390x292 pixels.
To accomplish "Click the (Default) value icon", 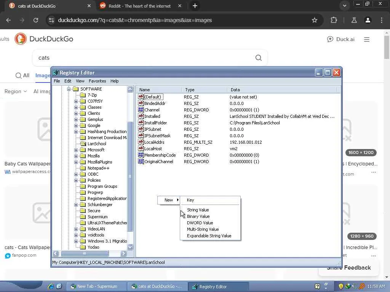I will pos(141,97).
